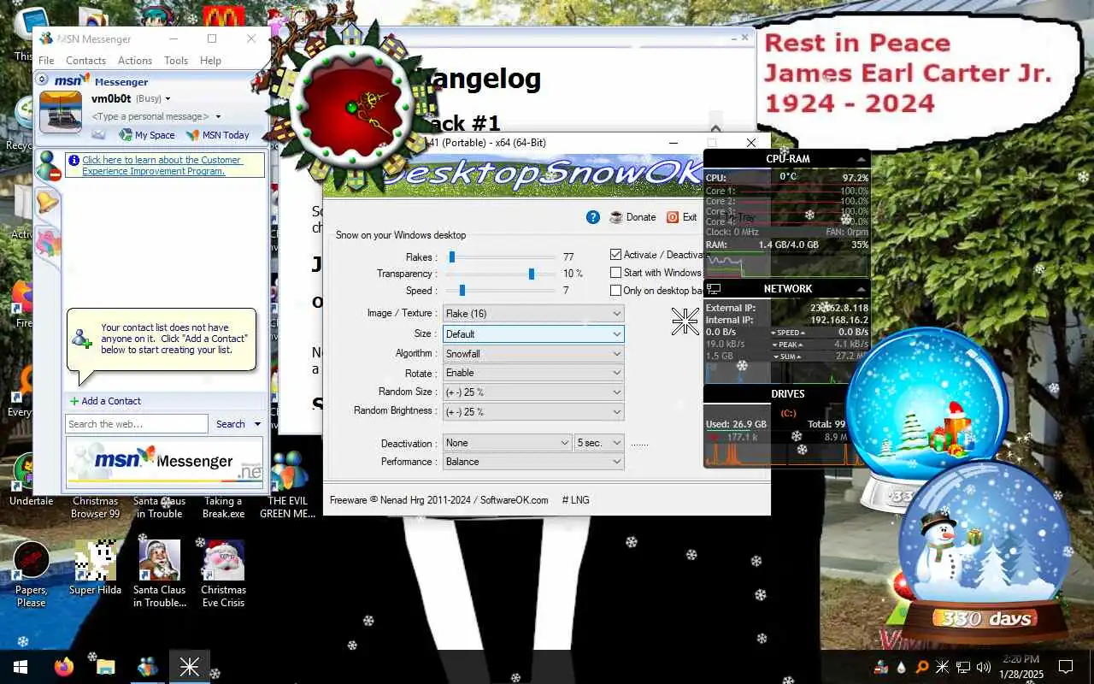Open the Actions menu in MSN Messenger
The width and height of the screenshot is (1094, 684).
(x=135, y=61)
